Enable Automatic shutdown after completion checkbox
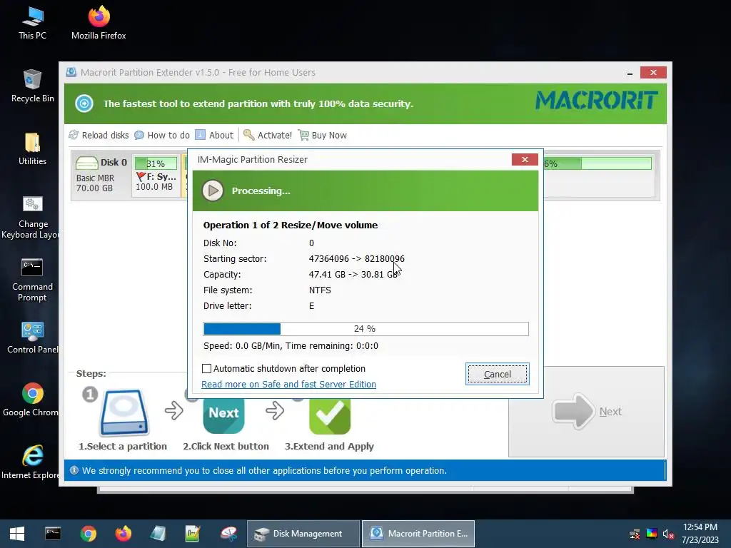Viewport: 731px width, 548px height. 206,369
